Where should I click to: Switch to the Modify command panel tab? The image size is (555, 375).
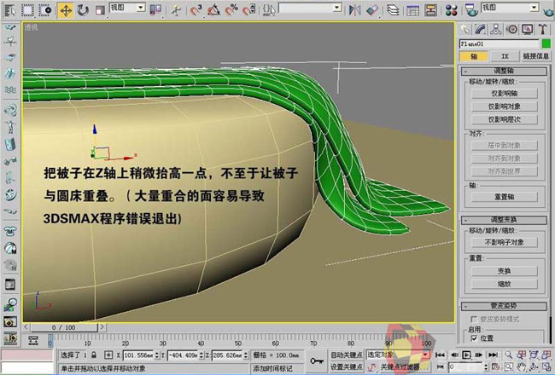click(x=481, y=29)
